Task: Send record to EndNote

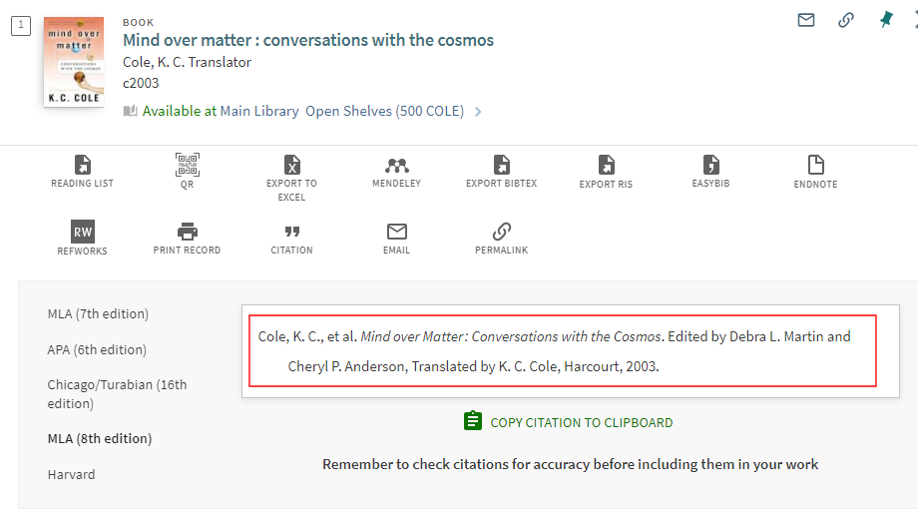Action: click(x=815, y=166)
